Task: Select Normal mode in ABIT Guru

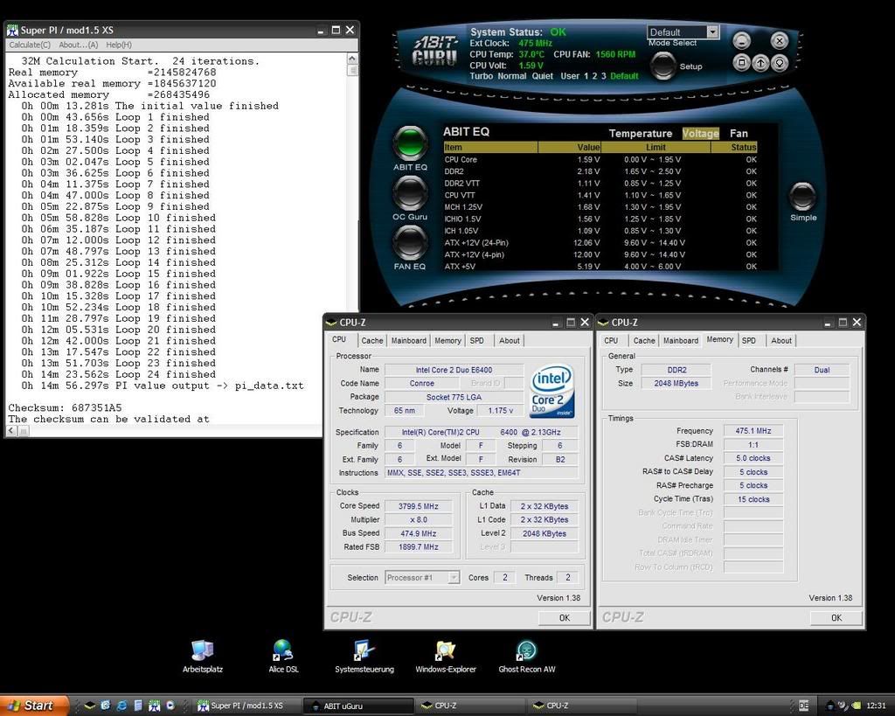Action: 512,76
